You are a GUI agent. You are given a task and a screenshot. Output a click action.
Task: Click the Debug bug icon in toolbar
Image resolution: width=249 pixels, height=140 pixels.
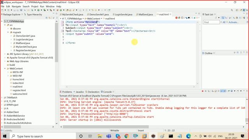[32, 10]
